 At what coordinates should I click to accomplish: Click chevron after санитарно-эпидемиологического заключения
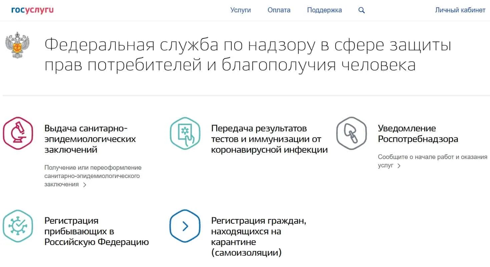pos(85,185)
